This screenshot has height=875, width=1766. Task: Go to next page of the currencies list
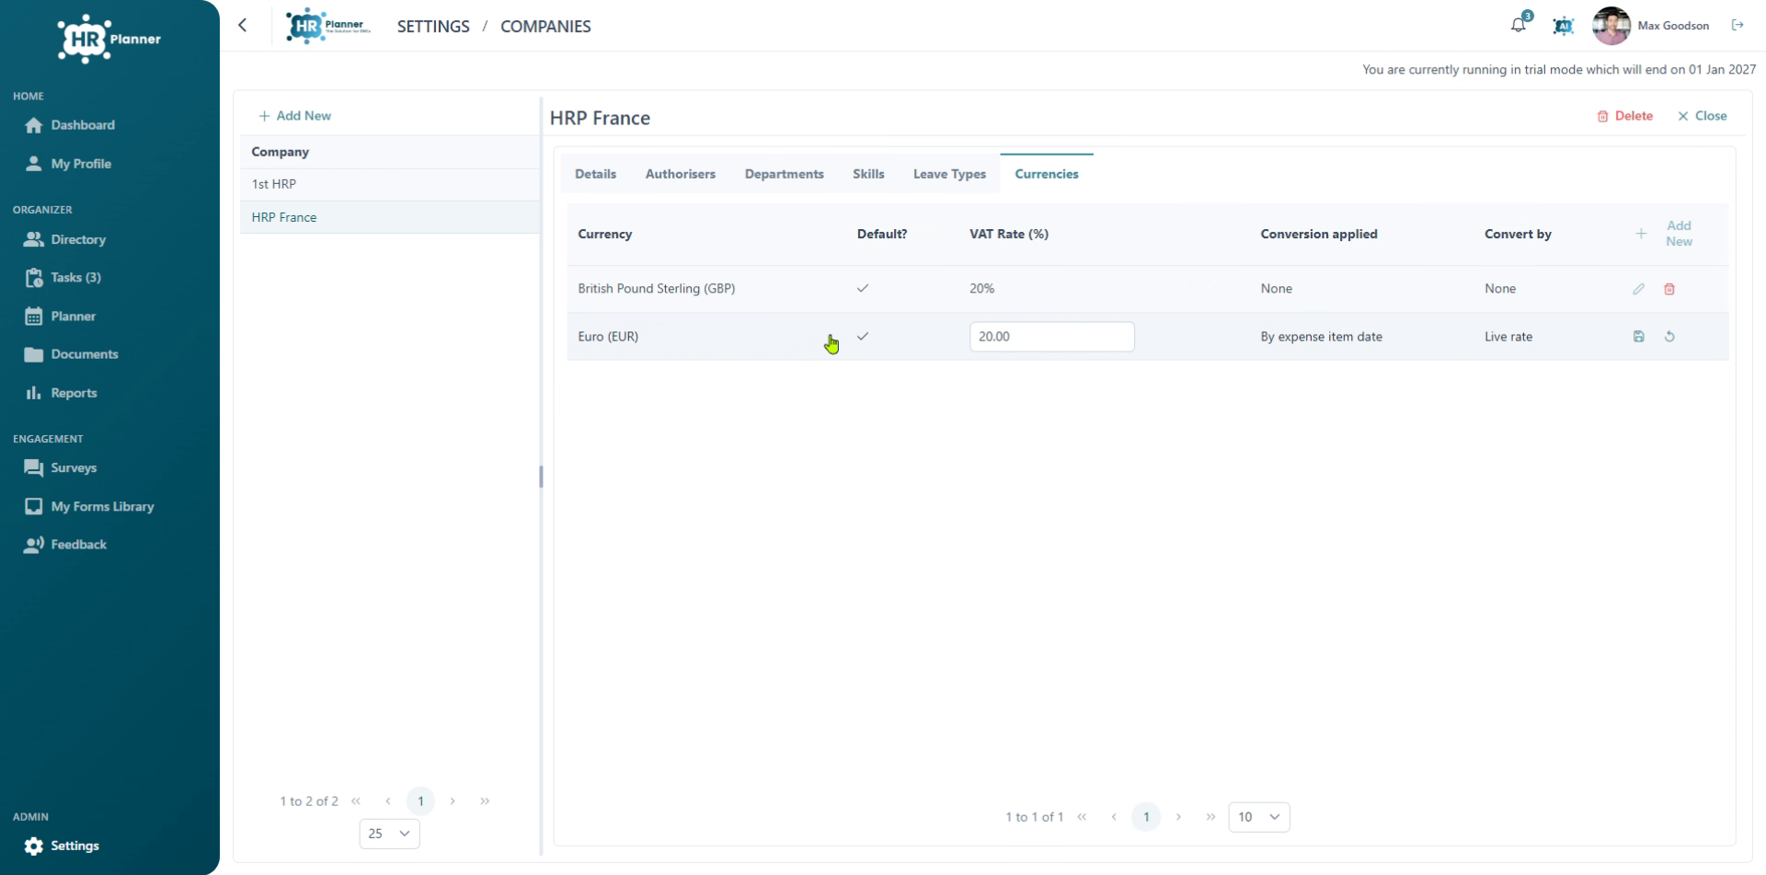click(x=1178, y=817)
